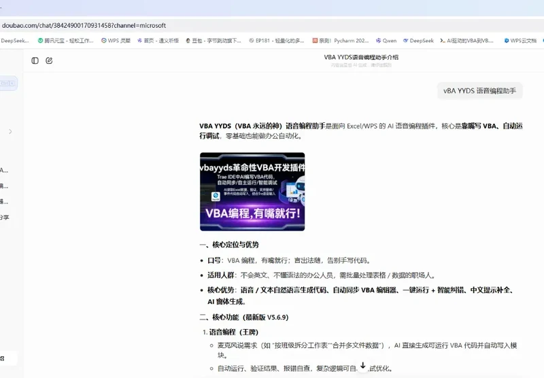
Task: Open the vbayyds VBA开发插件 image thumbnail
Action: point(252,192)
